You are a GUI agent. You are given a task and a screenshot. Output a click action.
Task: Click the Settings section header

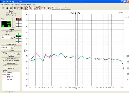tap(11, 56)
